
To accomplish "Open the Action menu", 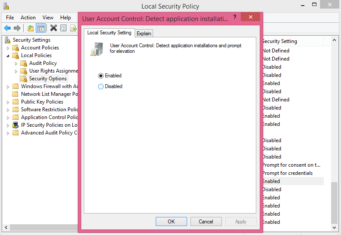I will click(x=28, y=18).
